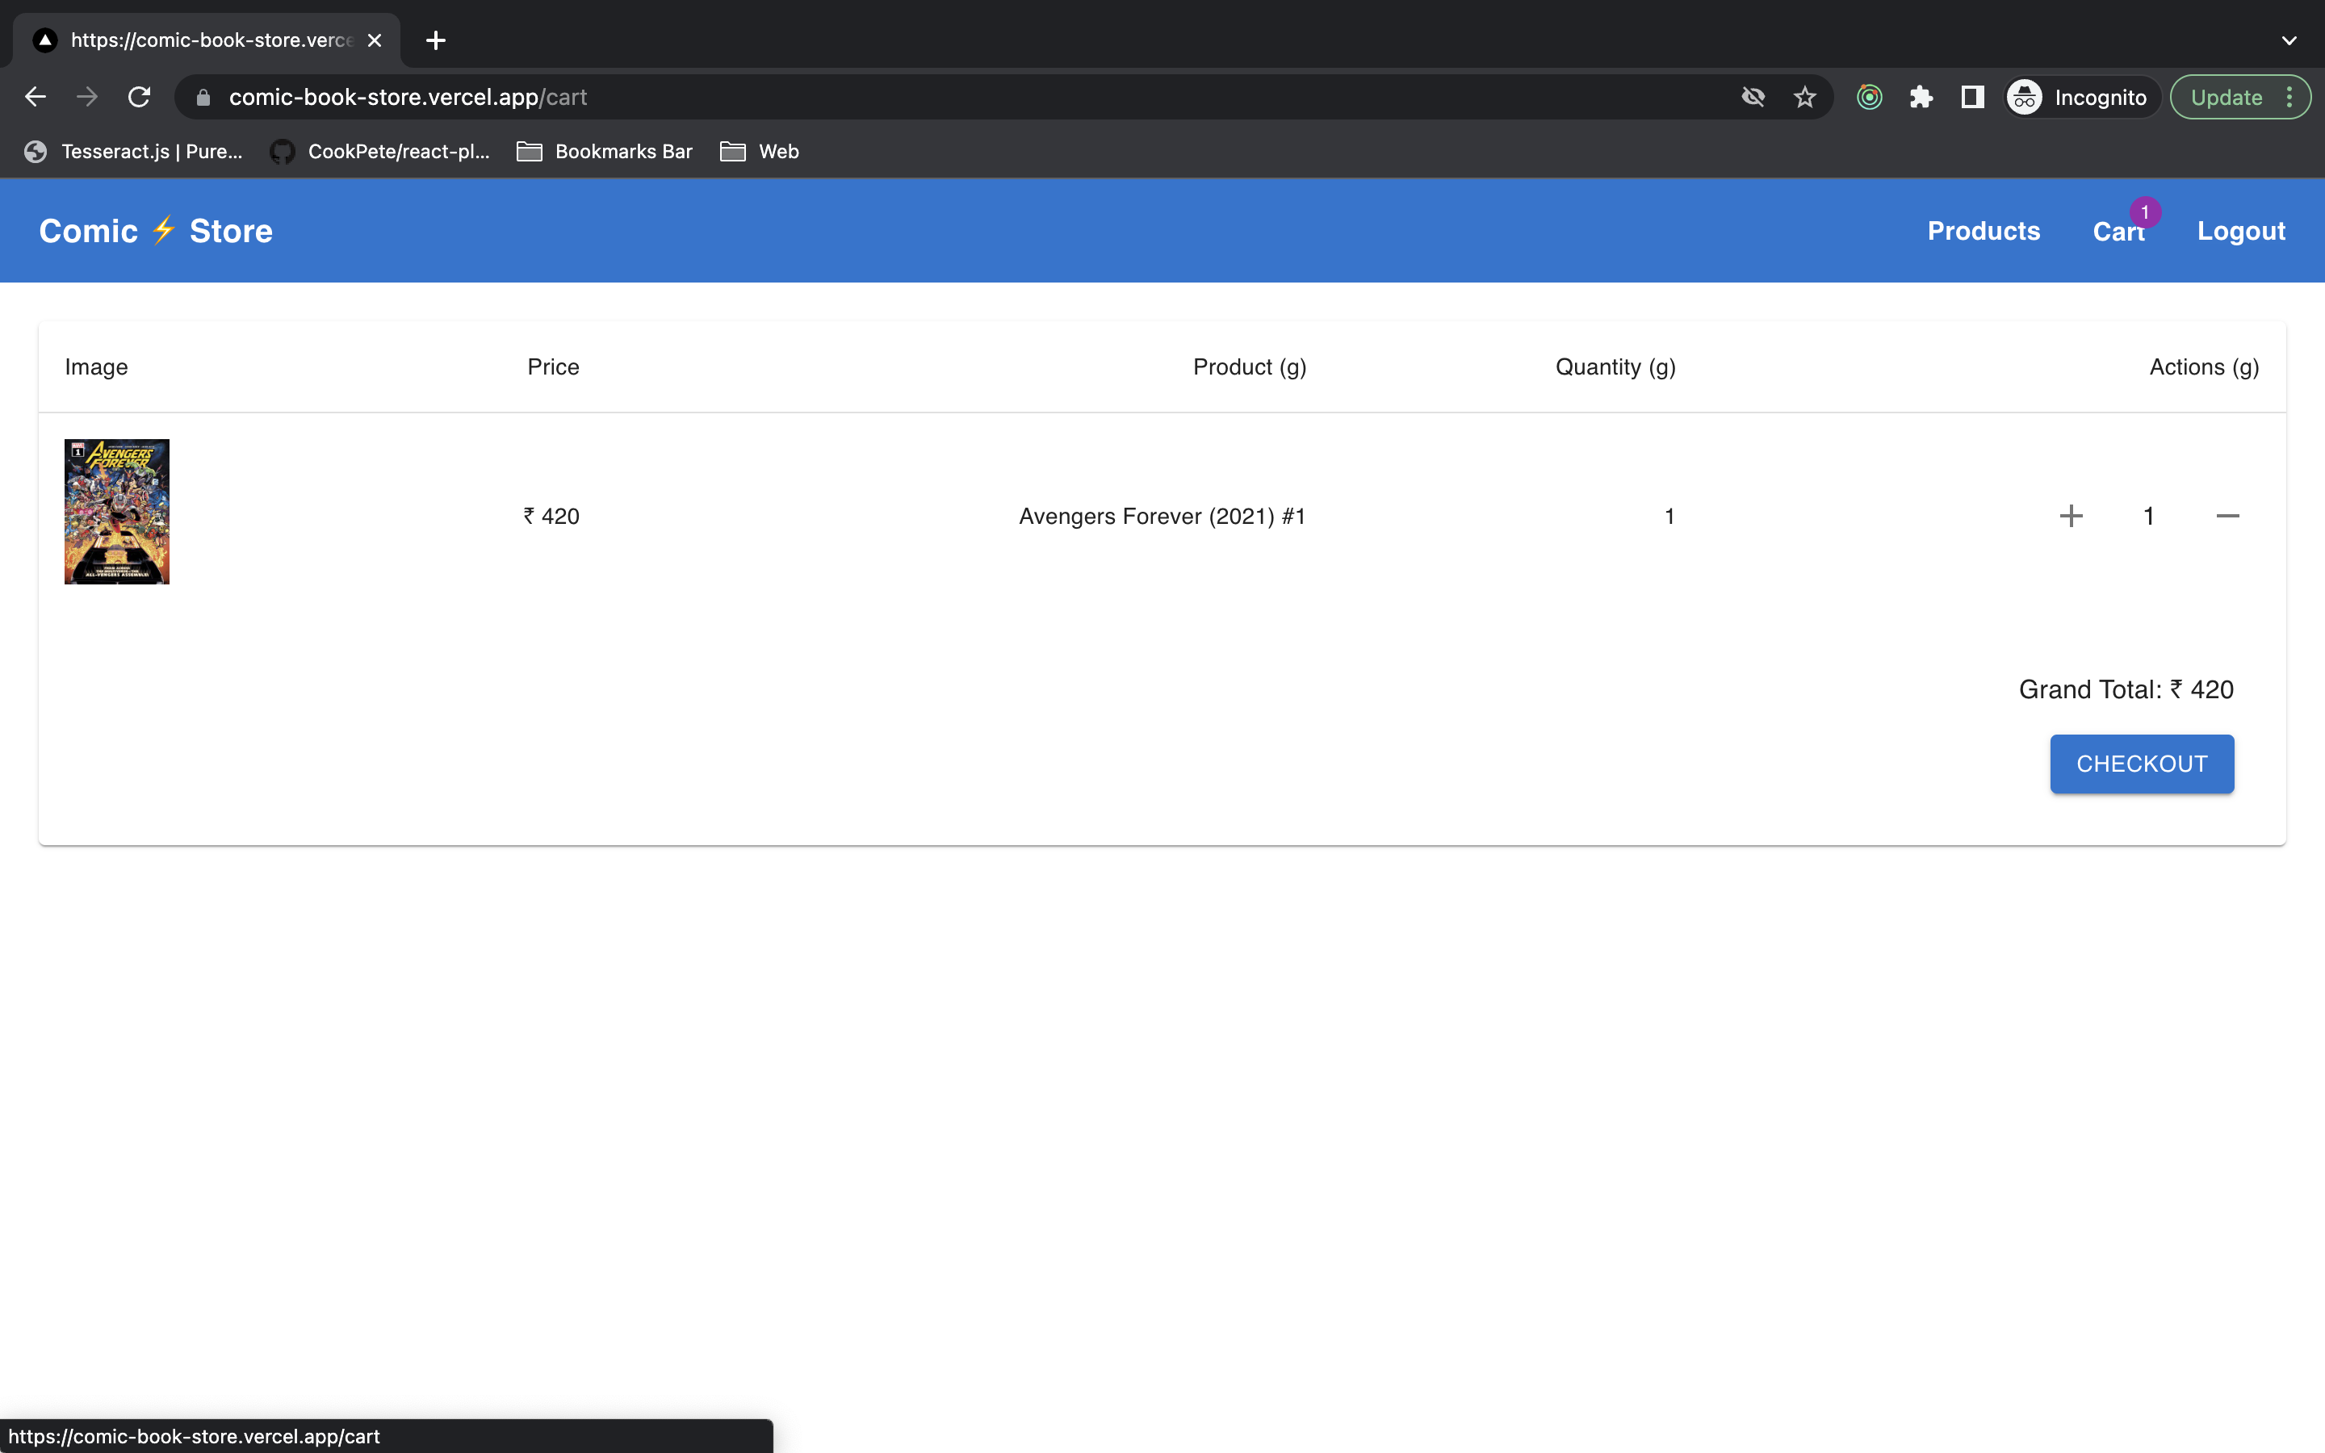Open the Tesseract.js bookmark
This screenshot has width=2325, height=1453.
(133, 152)
